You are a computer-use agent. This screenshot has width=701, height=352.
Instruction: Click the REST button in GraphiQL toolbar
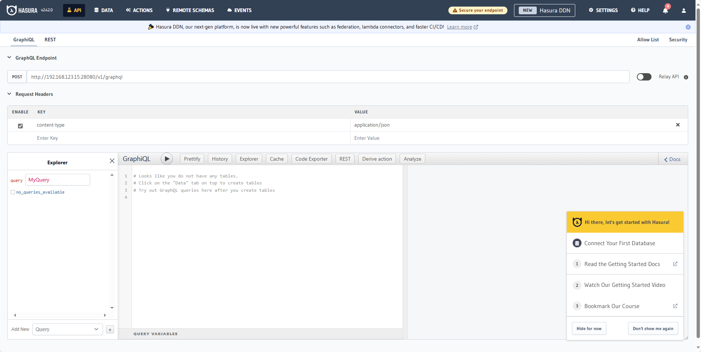[x=345, y=159]
